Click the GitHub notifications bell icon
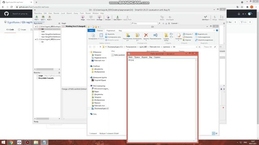Screen dimensions: 259x145 pos(239,14)
